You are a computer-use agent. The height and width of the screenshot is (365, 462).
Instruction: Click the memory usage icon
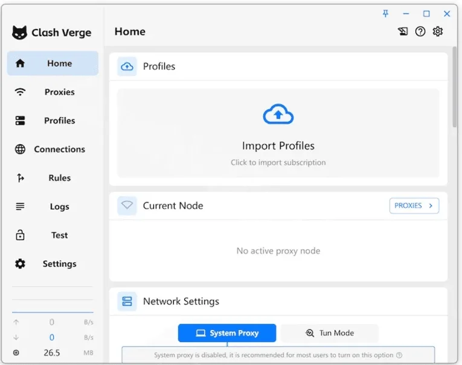16,353
